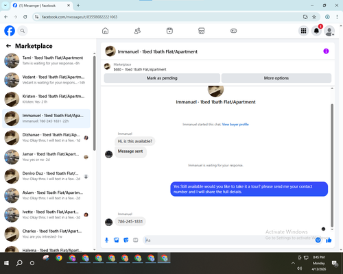Click Mark as pending button

click(x=162, y=78)
